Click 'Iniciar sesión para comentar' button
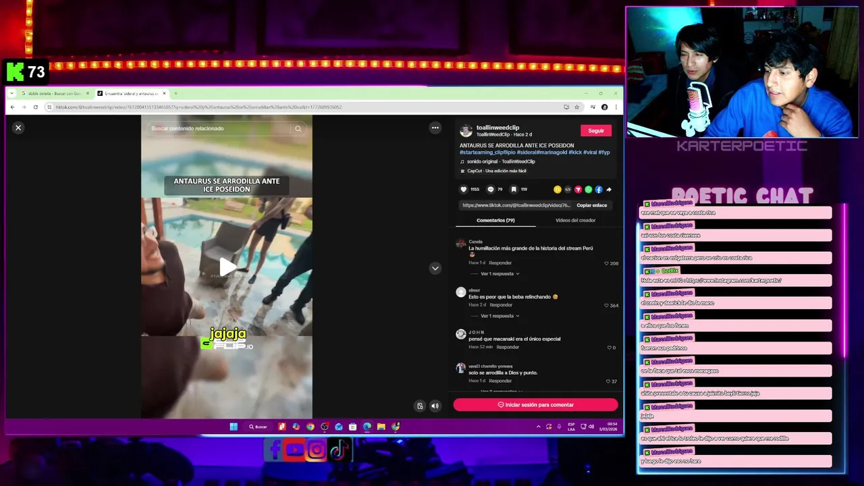864x486 pixels. [535, 405]
